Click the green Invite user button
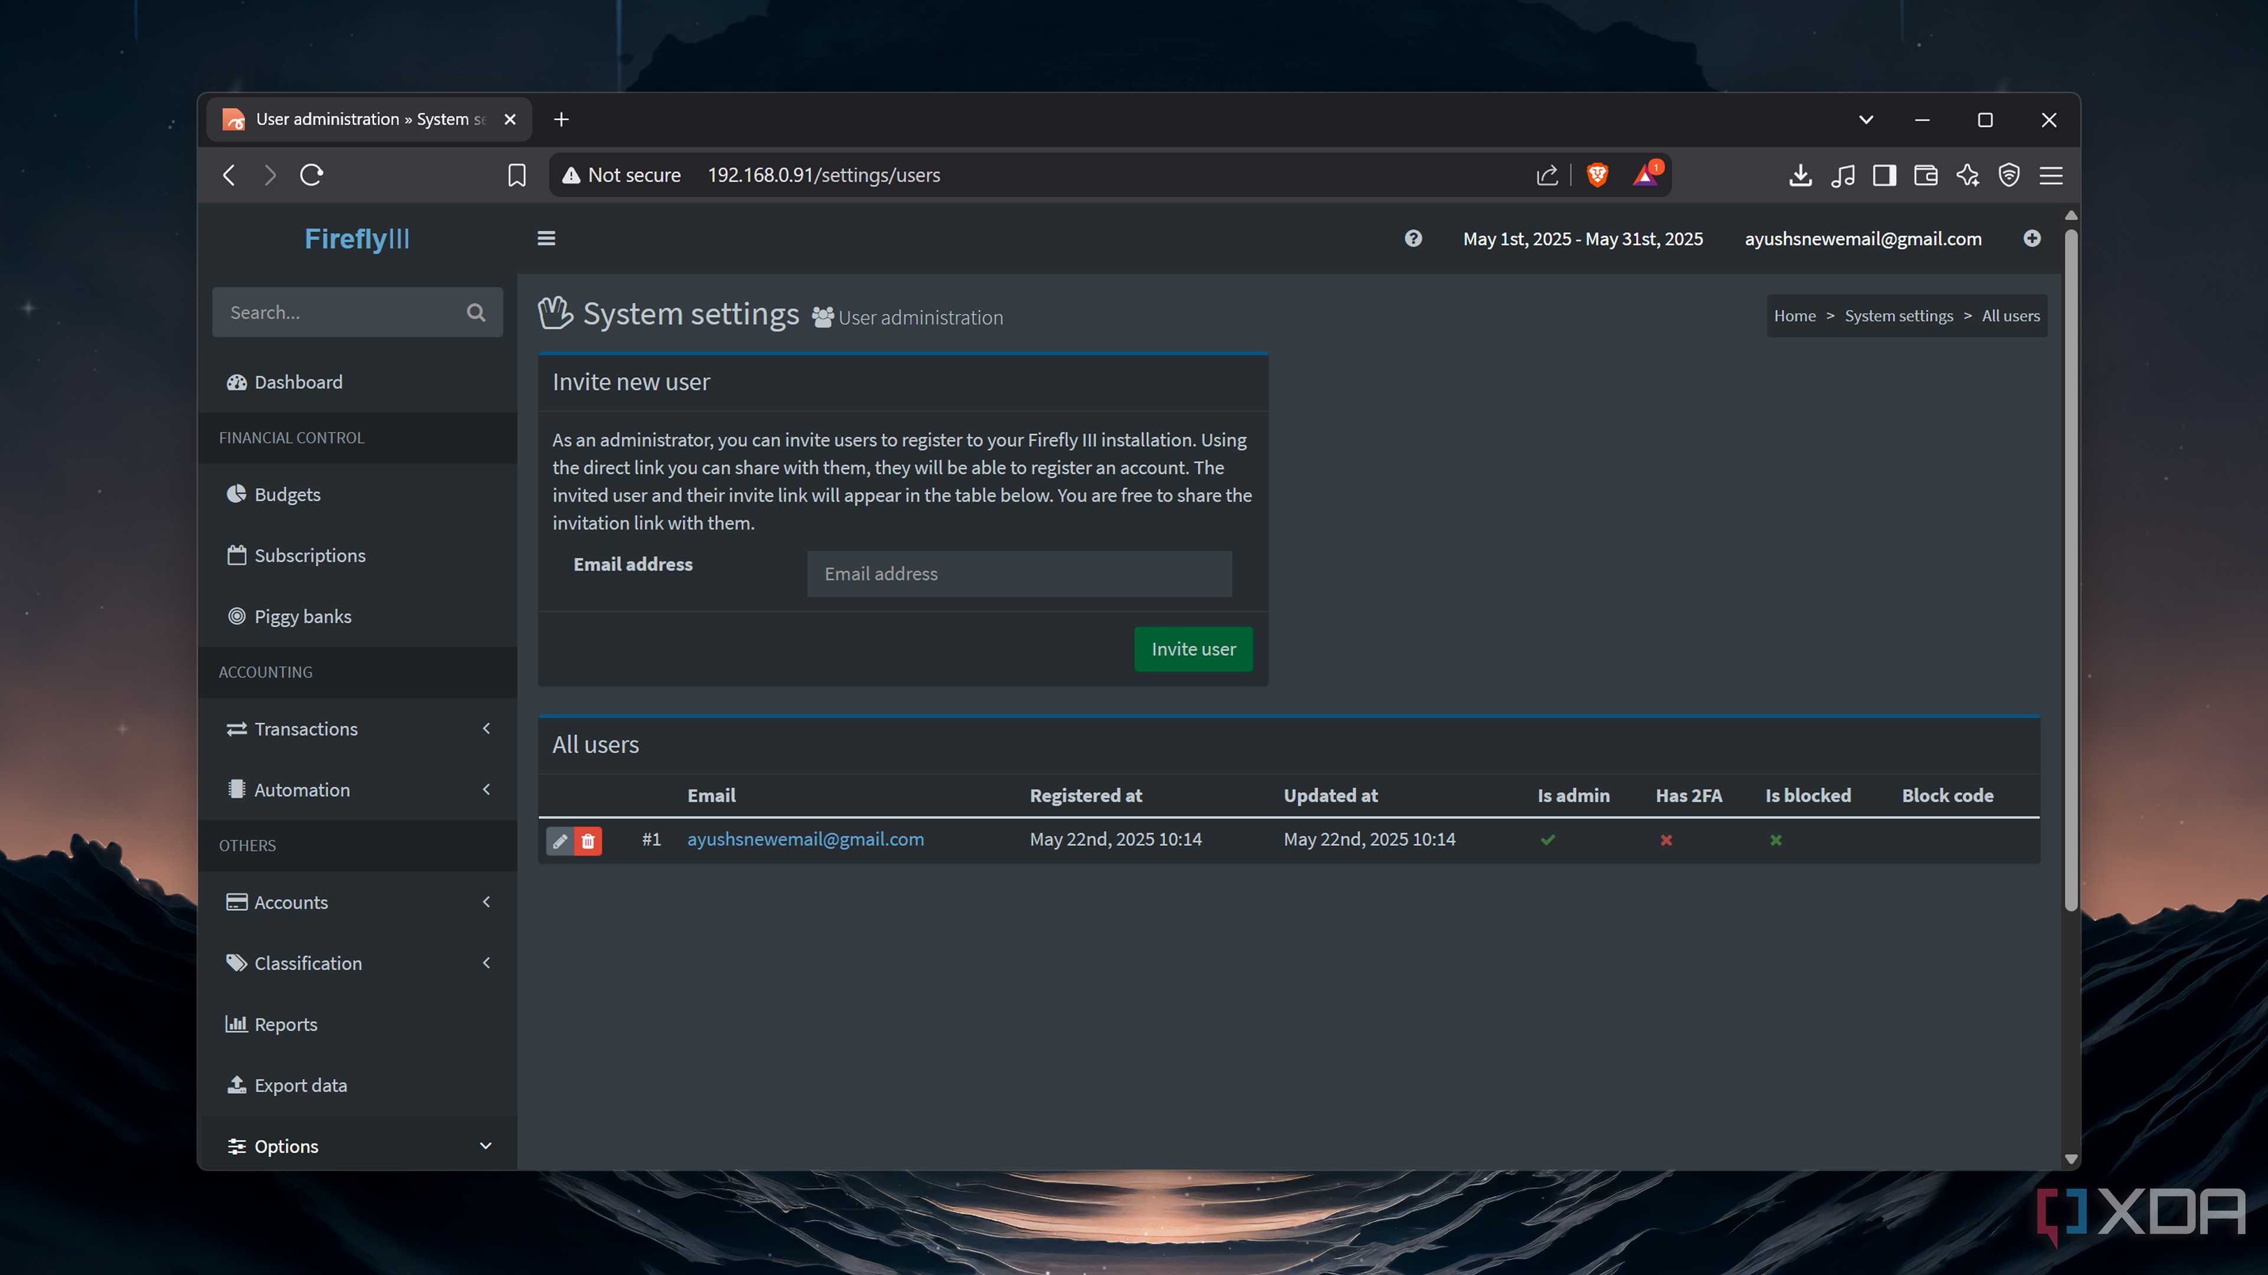The width and height of the screenshot is (2268, 1275). coord(1193,649)
